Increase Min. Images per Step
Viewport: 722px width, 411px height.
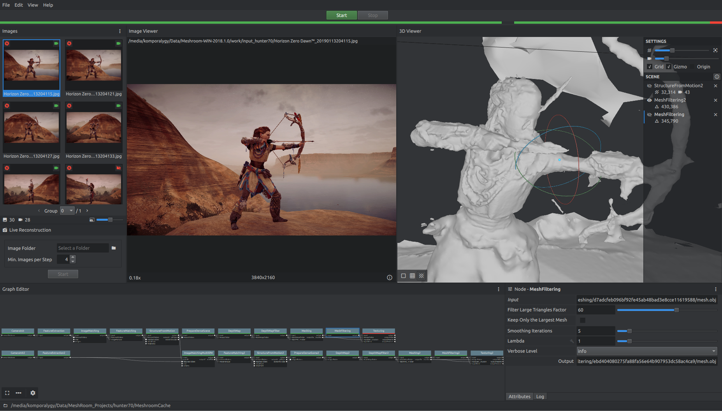click(73, 257)
